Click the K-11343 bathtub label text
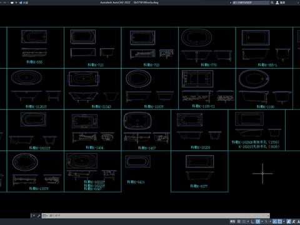The image size is (300, 225). pos(101,107)
